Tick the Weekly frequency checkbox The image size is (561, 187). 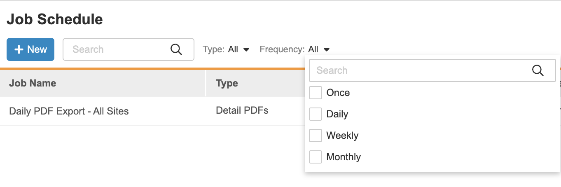click(x=316, y=136)
